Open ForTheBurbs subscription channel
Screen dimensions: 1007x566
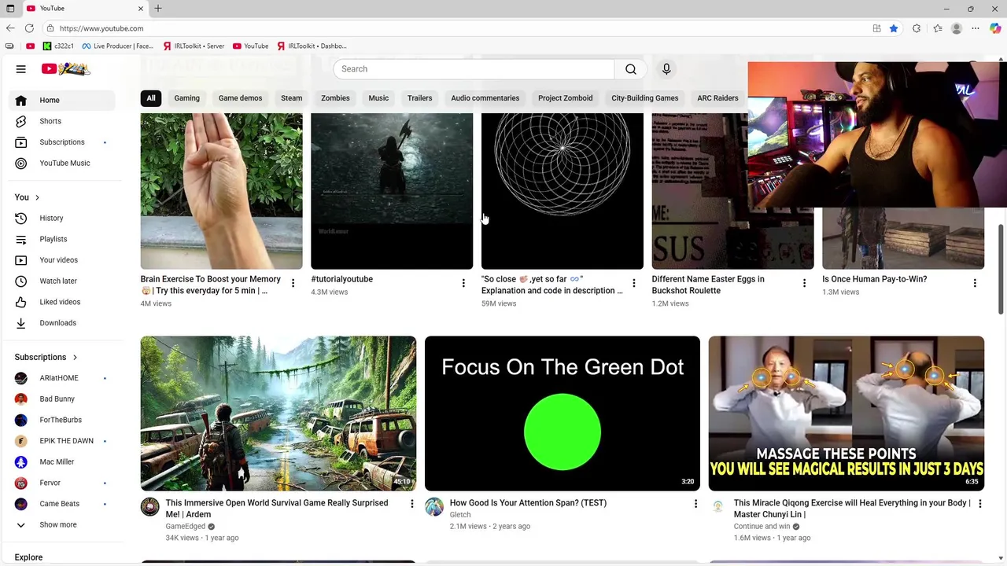(63, 420)
